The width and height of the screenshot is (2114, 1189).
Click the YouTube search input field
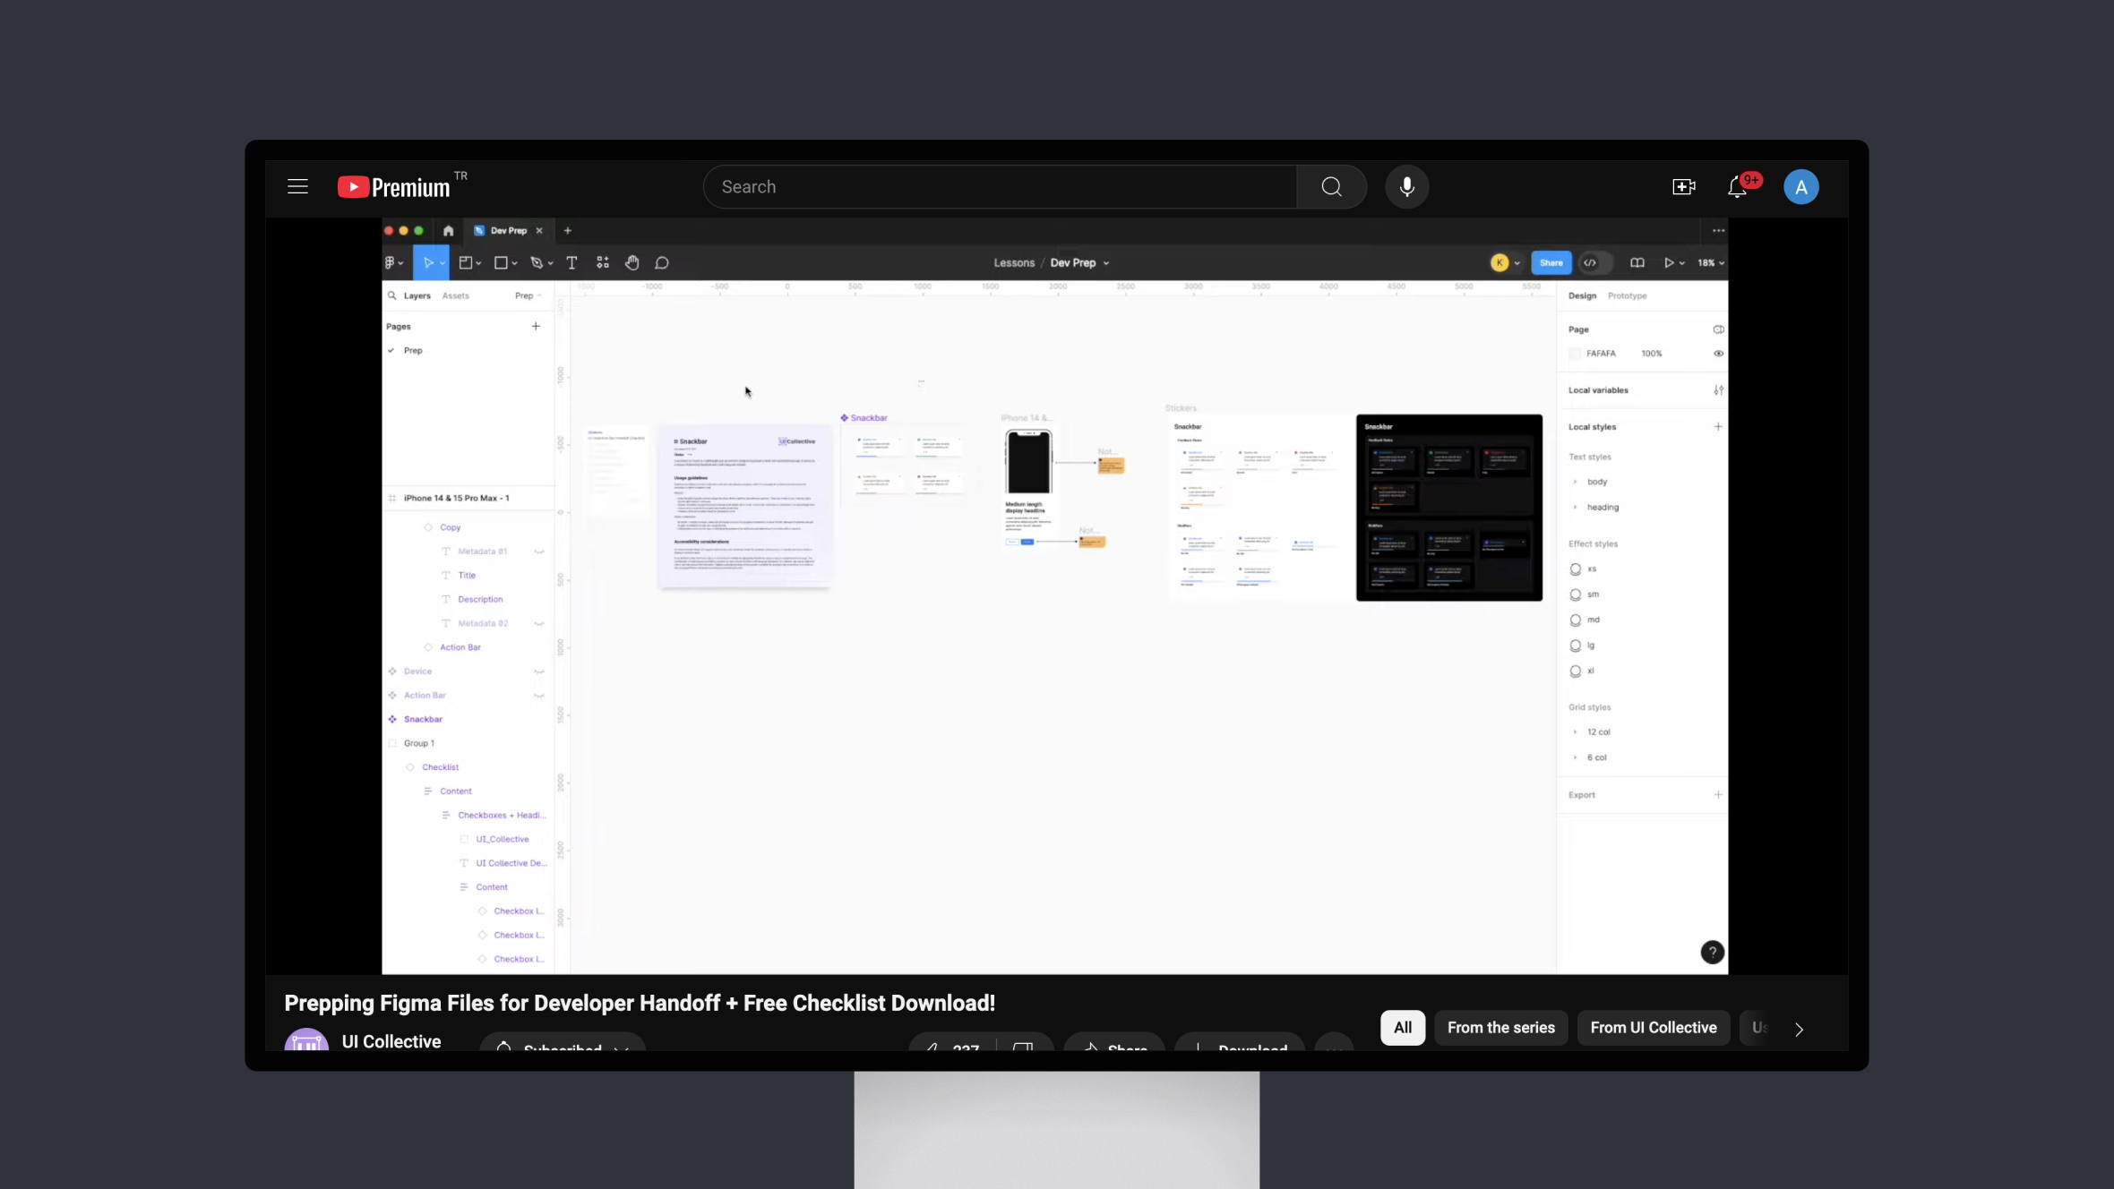click(1000, 186)
